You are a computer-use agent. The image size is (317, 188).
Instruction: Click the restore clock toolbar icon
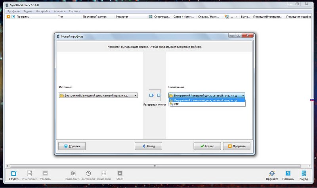[x=88, y=173]
